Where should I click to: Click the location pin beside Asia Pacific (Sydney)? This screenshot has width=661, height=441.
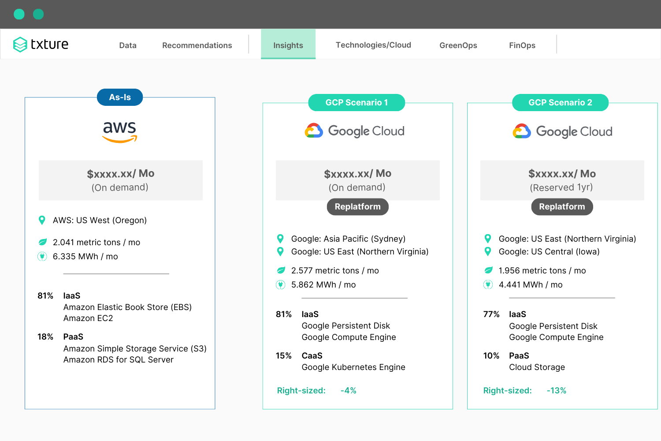[280, 239]
